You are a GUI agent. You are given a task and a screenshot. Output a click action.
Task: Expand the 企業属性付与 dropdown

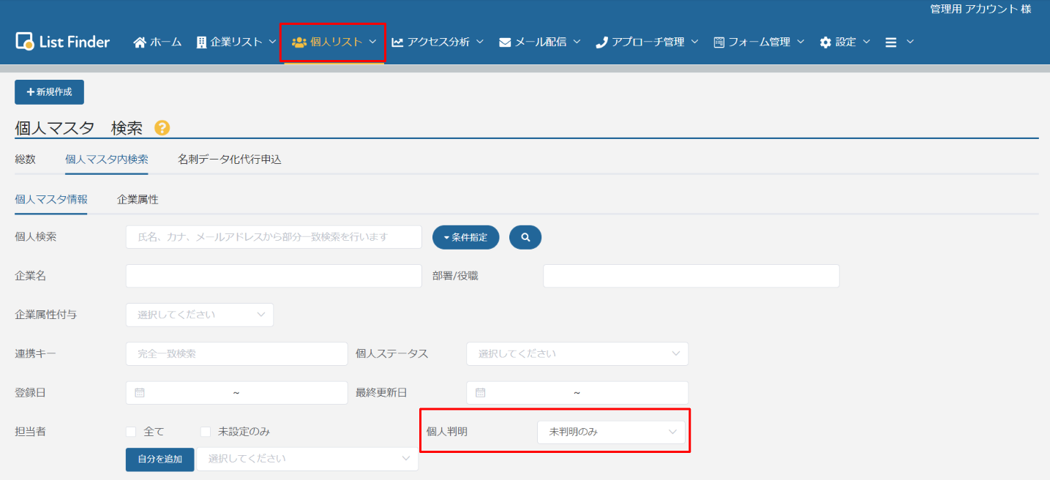click(x=200, y=315)
